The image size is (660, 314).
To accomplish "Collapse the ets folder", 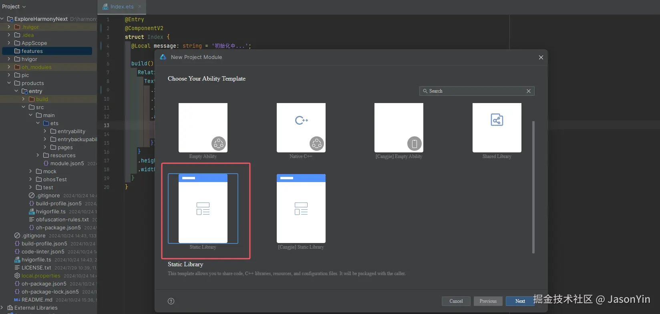I will [38, 123].
